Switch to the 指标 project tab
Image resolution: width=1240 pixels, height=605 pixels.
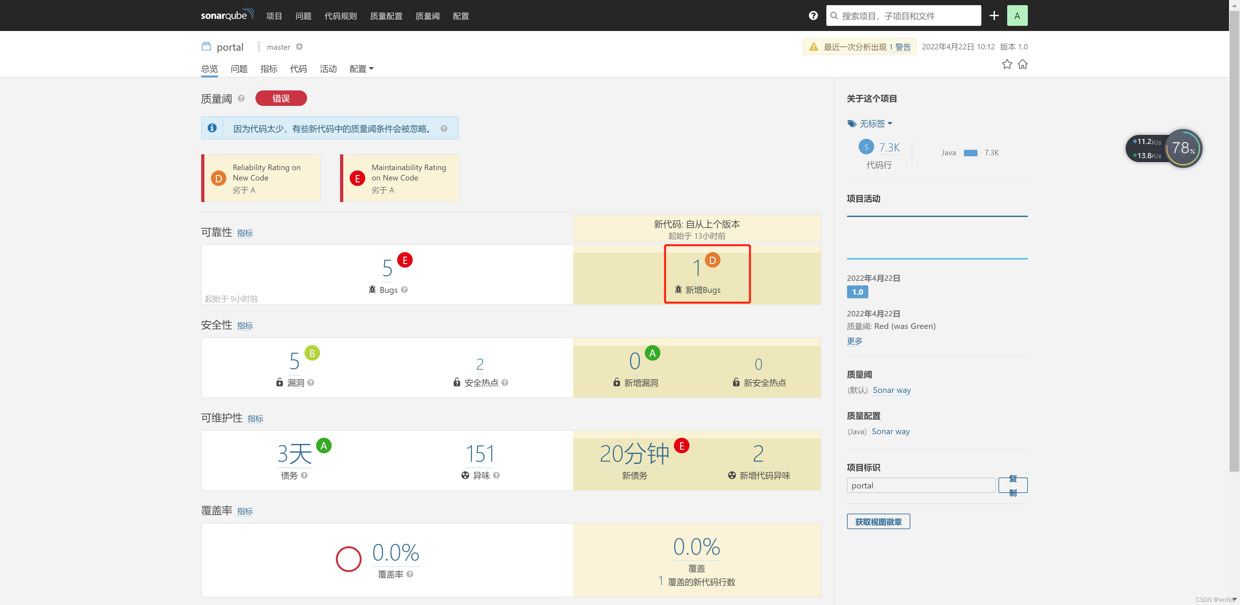(269, 69)
